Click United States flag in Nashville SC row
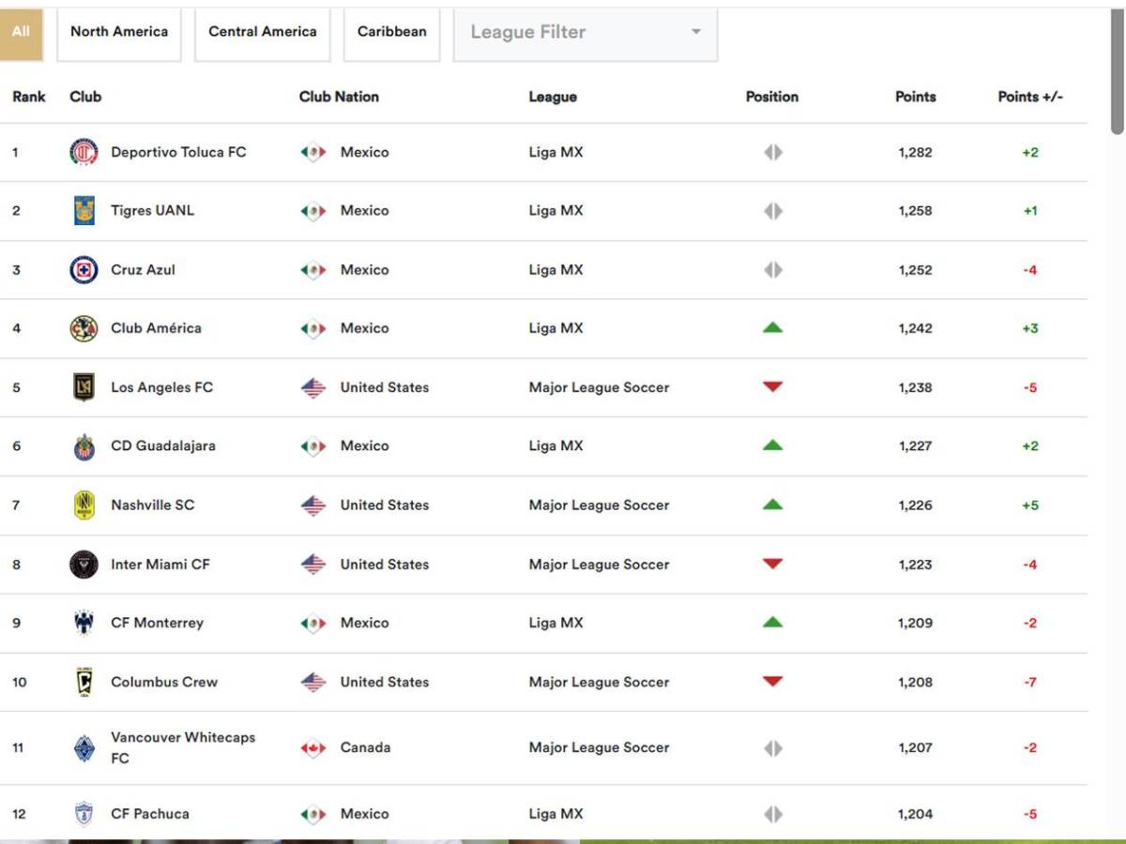Viewport: 1126px width, 844px height. point(313,505)
